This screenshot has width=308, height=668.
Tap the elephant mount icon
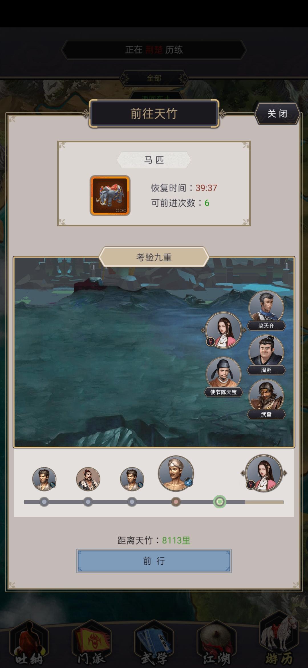pos(110,196)
